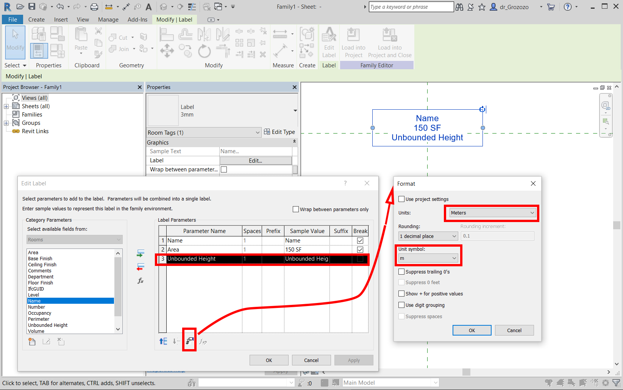Expand Sheets (all) in the Project Browser
Image resolution: width=623 pixels, height=390 pixels.
(6, 106)
